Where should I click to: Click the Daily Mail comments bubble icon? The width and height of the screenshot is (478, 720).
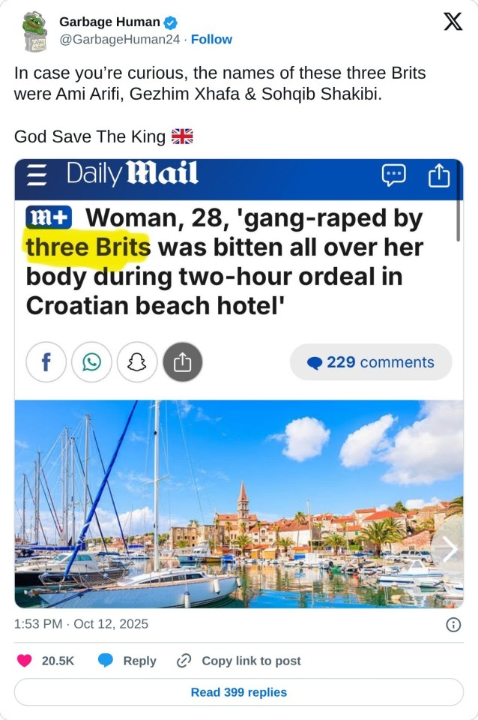[x=393, y=175]
